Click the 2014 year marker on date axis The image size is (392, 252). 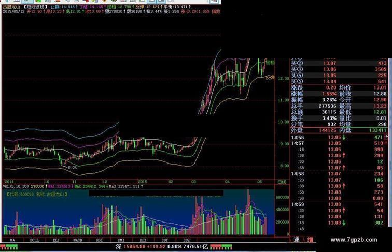(x=9, y=182)
